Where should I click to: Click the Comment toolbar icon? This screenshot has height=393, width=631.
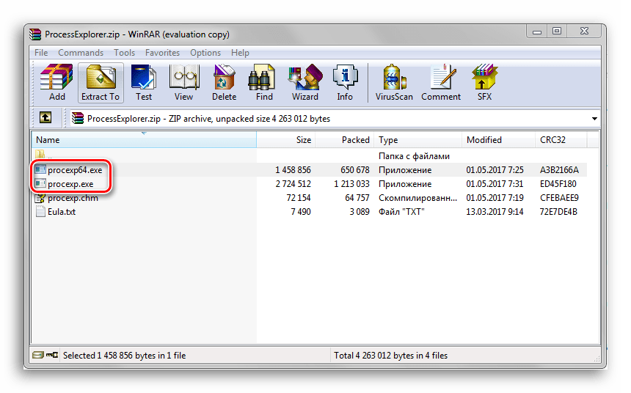click(x=441, y=82)
